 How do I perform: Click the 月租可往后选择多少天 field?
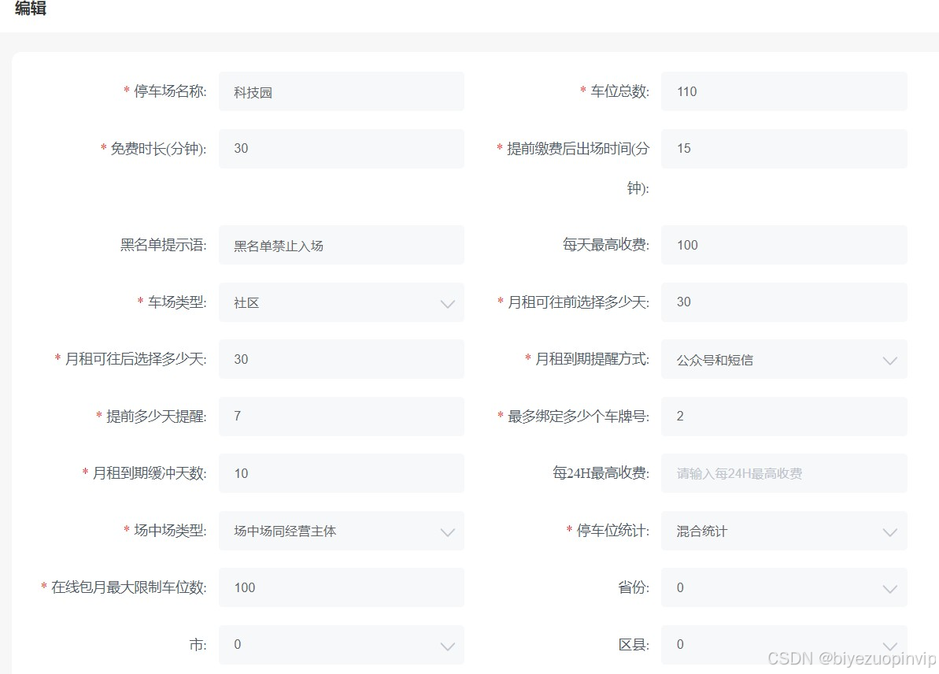[341, 359]
